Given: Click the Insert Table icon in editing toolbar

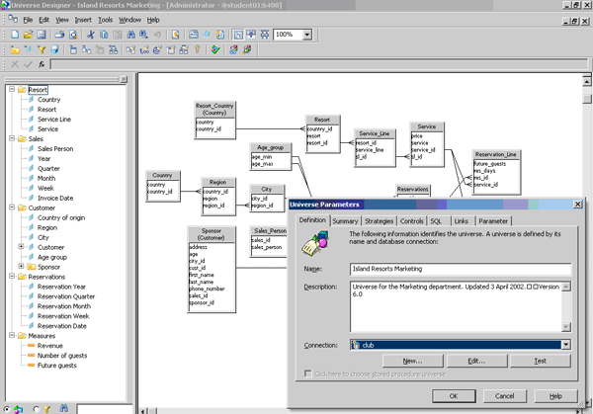Looking at the screenshot, I should pyautogui.click(x=73, y=49).
